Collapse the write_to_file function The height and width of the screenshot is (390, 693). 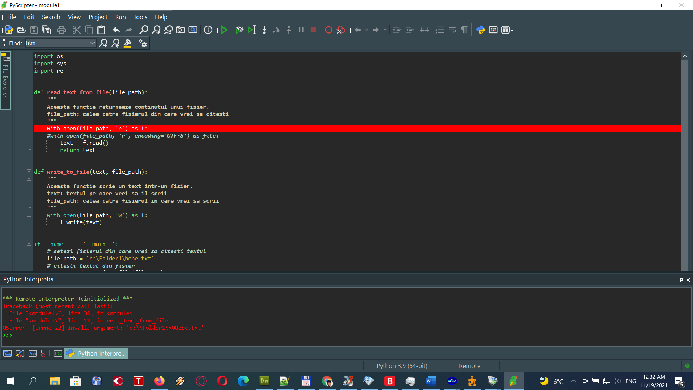[29, 172]
